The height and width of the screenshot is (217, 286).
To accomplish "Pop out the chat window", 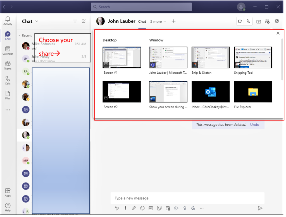I will [277, 21].
